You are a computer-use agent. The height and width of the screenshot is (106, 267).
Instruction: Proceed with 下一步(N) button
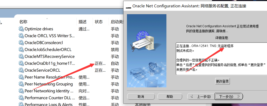click(229, 97)
